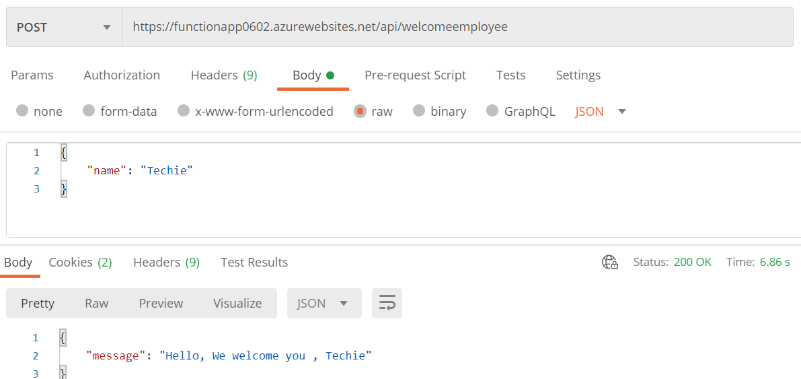
Task: Click the globe network information icon
Action: [x=609, y=263]
